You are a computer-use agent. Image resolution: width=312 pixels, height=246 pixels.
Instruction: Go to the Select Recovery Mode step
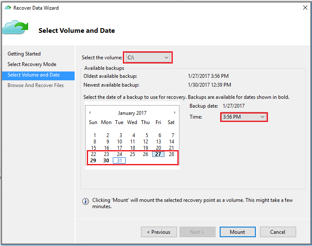click(x=32, y=64)
